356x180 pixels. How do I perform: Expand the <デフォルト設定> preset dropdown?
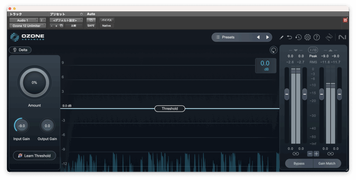[x=66, y=20]
